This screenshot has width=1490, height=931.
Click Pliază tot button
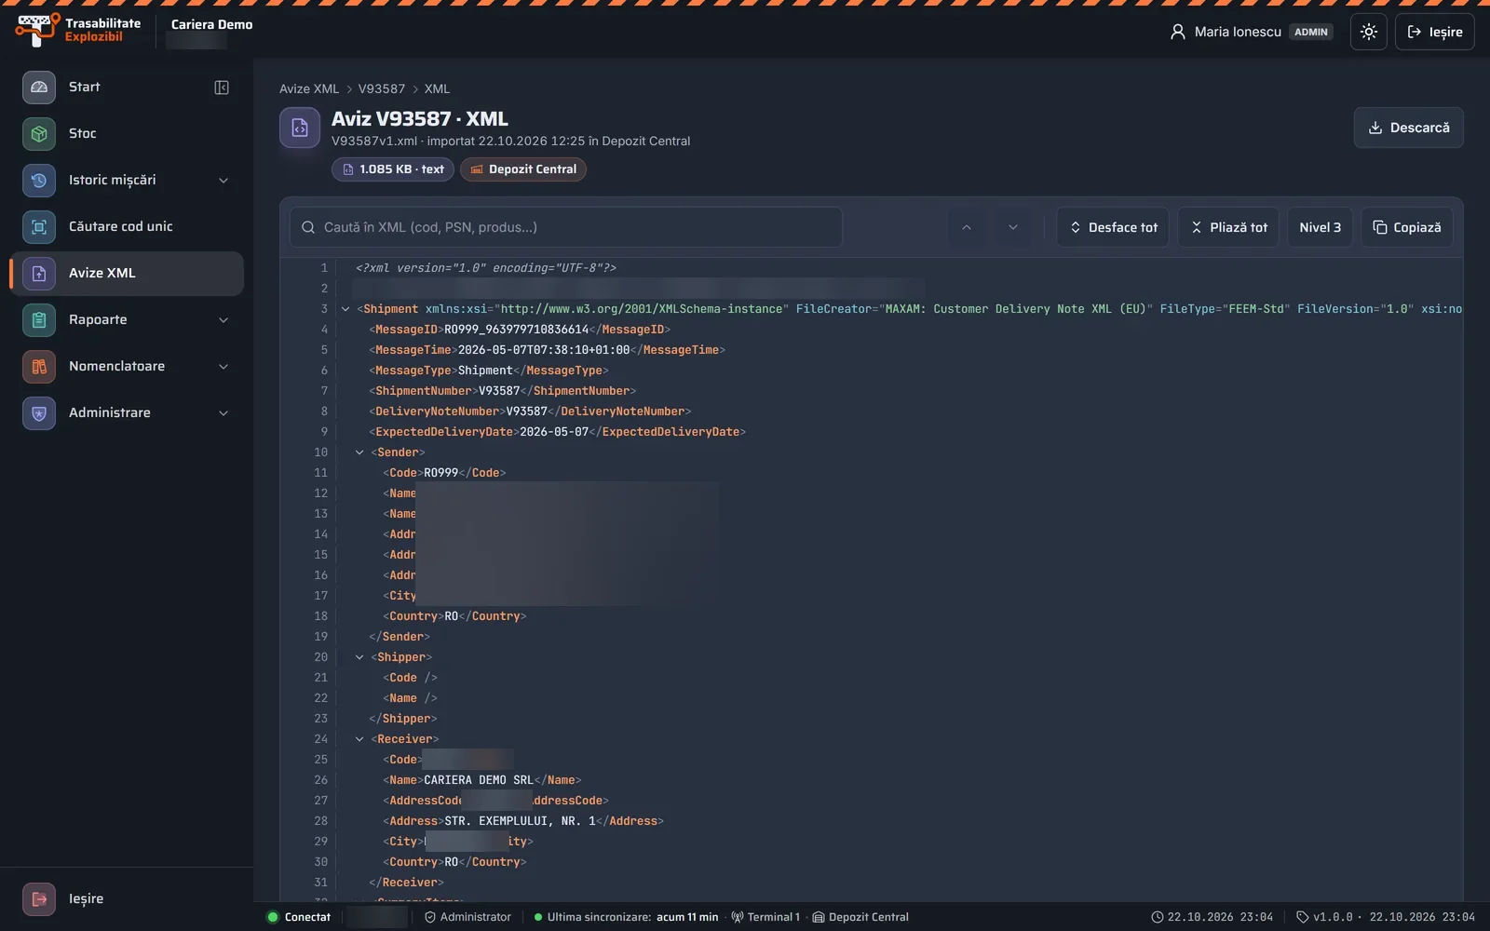pyautogui.click(x=1228, y=227)
